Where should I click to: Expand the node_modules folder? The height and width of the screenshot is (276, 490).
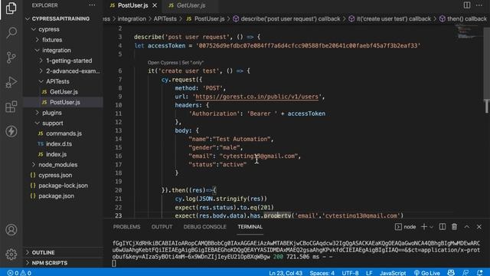pos(58,165)
